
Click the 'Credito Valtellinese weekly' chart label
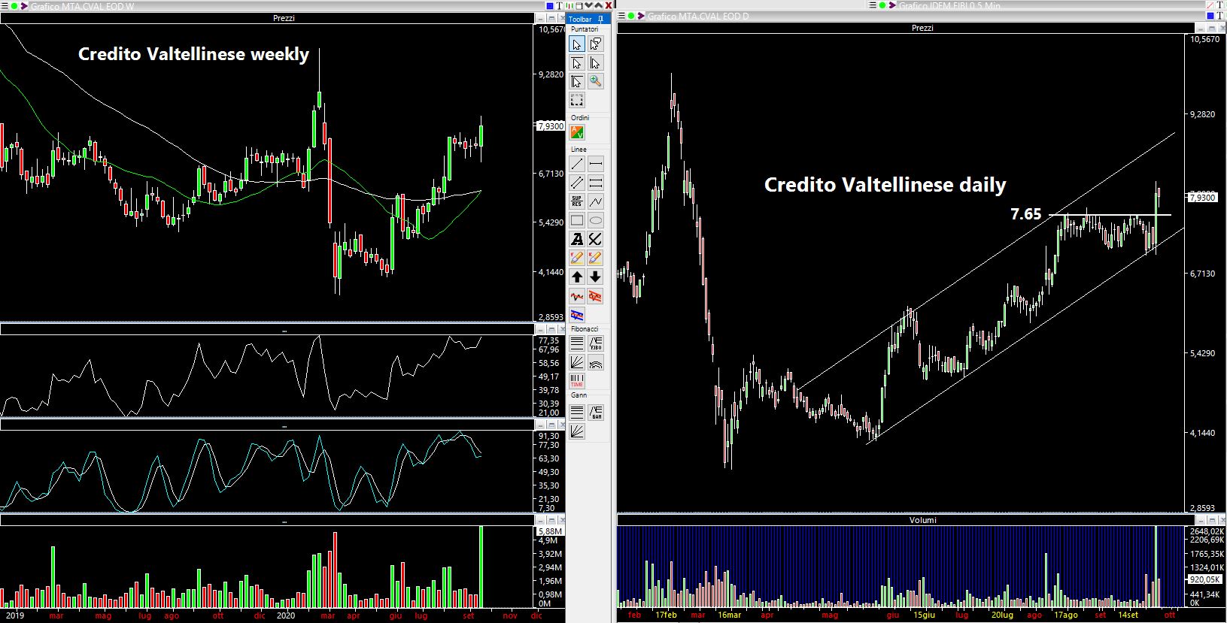coord(193,54)
